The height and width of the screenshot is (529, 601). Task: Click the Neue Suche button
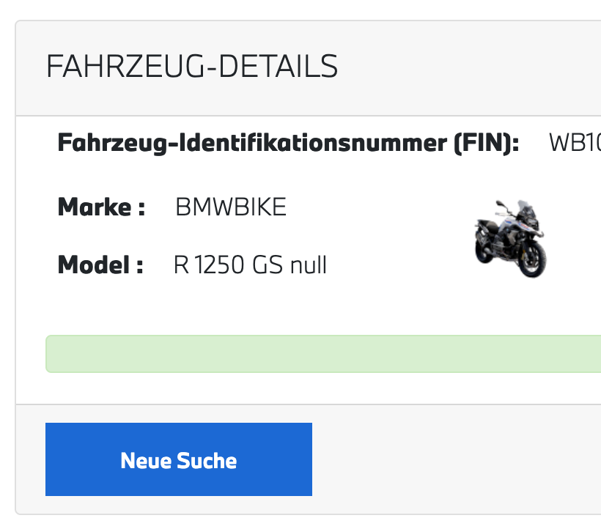[178, 459]
